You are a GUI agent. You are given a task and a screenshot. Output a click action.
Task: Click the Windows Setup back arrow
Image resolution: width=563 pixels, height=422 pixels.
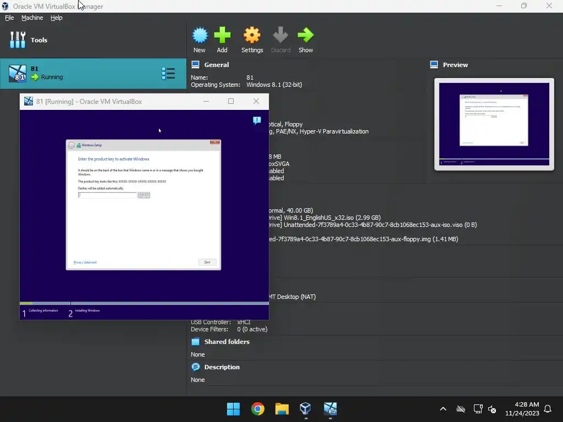pyautogui.click(x=71, y=145)
